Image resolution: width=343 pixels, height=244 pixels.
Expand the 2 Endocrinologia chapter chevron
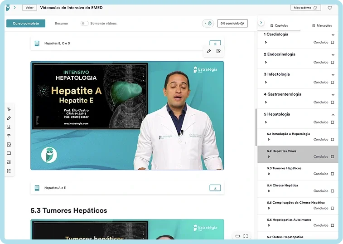[x=333, y=54]
